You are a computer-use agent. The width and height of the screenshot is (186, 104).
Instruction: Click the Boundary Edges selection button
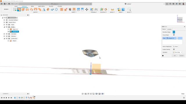(x=174, y=32)
